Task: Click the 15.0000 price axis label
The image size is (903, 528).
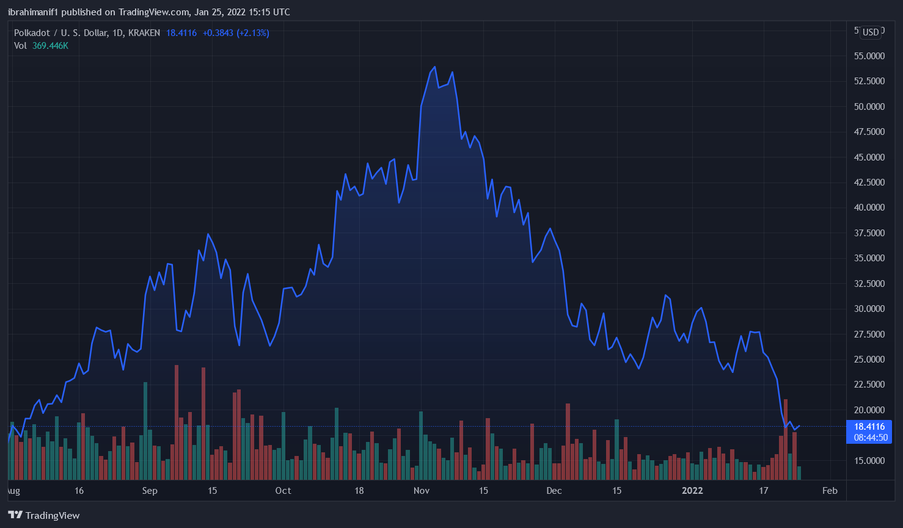Action: (869, 461)
